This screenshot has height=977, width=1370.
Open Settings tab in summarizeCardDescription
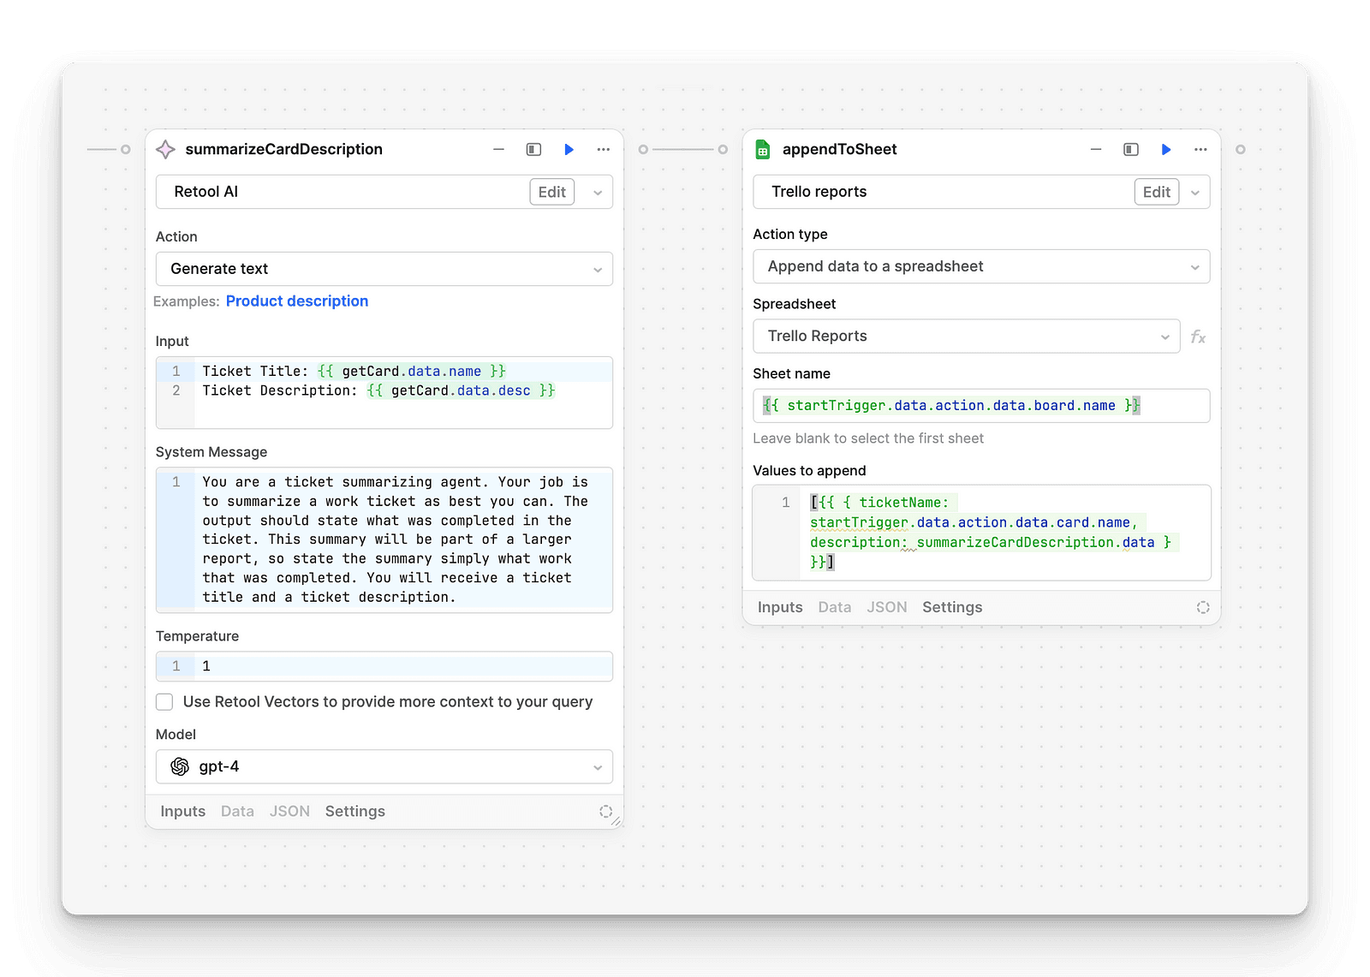tap(355, 812)
